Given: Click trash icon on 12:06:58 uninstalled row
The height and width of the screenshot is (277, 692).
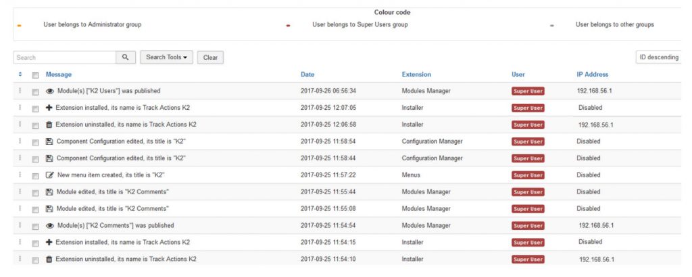Looking at the screenshot, I should pyautogui.click(x=49, y=125).
